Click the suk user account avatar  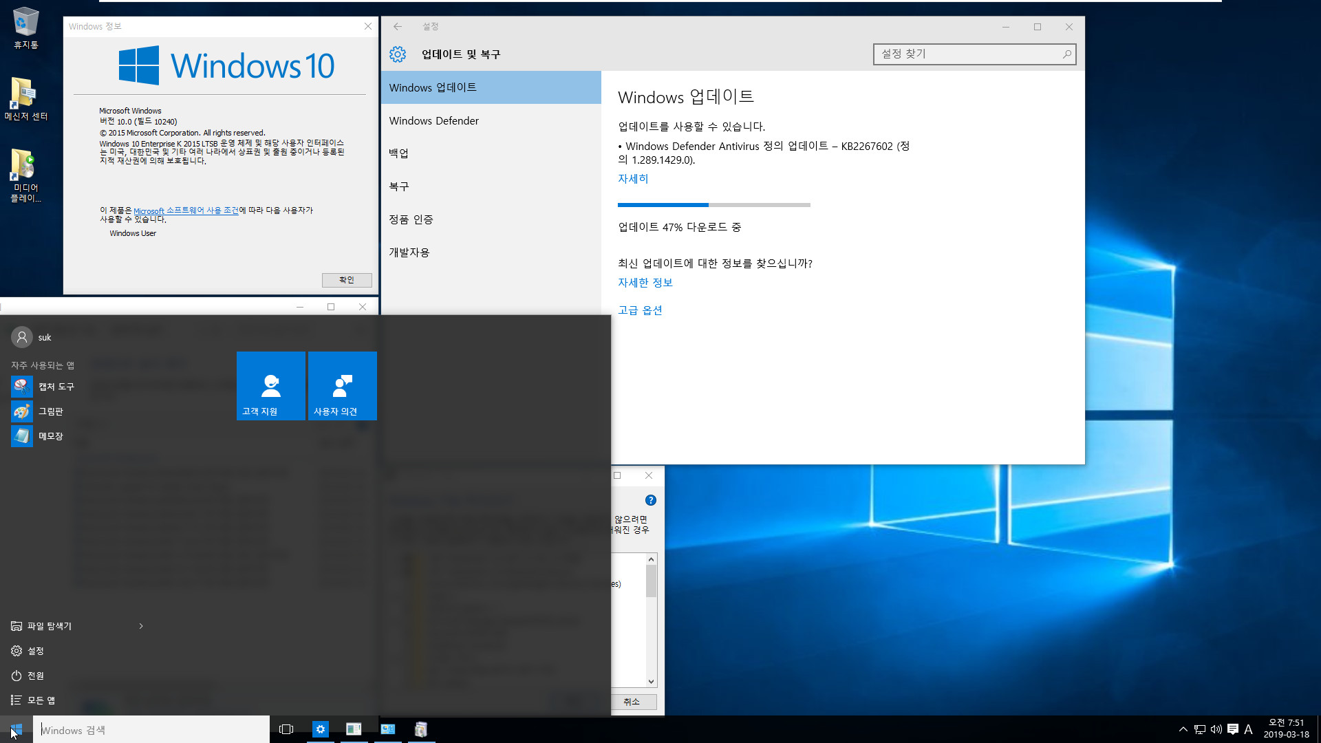point(22,337)
